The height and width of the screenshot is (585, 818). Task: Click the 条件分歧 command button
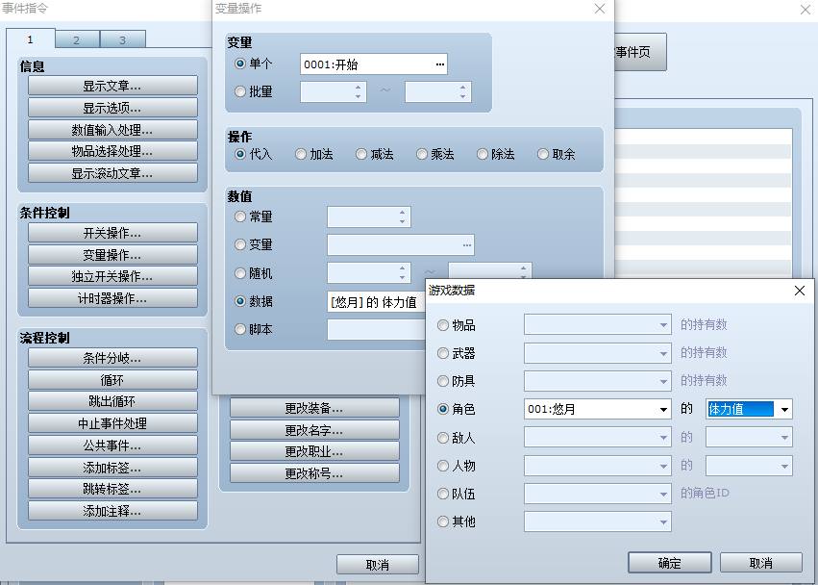pyautogui.click(x=112, y=358)
